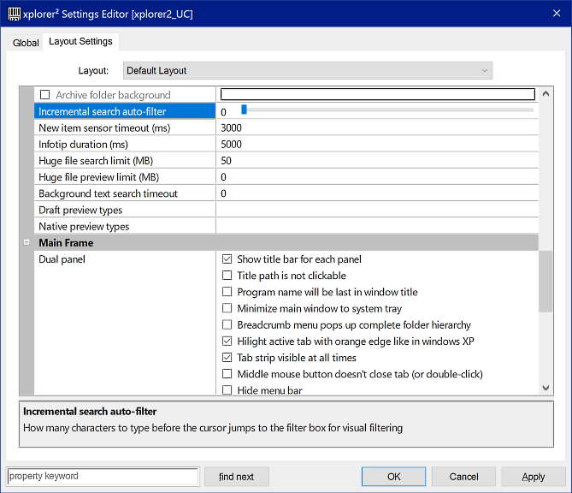Click Background text search timeout value field
The image size is (572, 493).
pyautogui.click(x=378, y=193)
